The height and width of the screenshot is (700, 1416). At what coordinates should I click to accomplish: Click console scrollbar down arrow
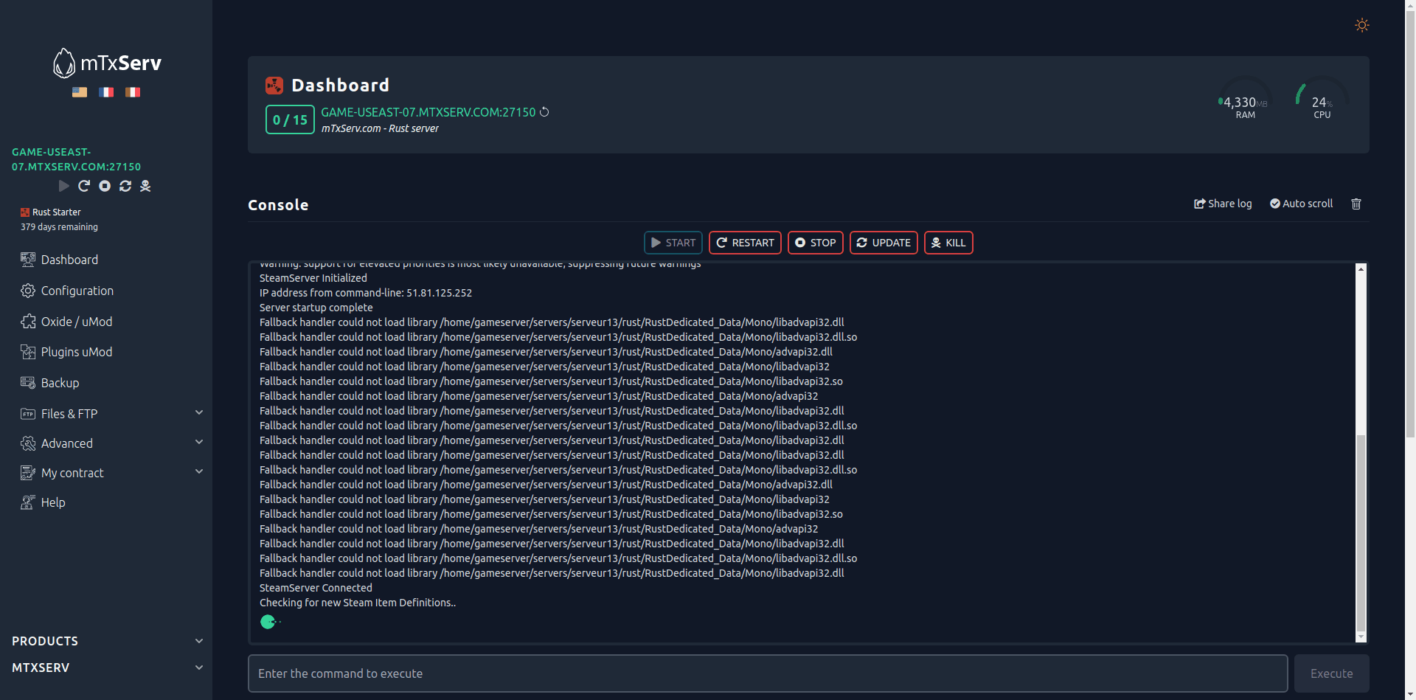[1361, 637]
